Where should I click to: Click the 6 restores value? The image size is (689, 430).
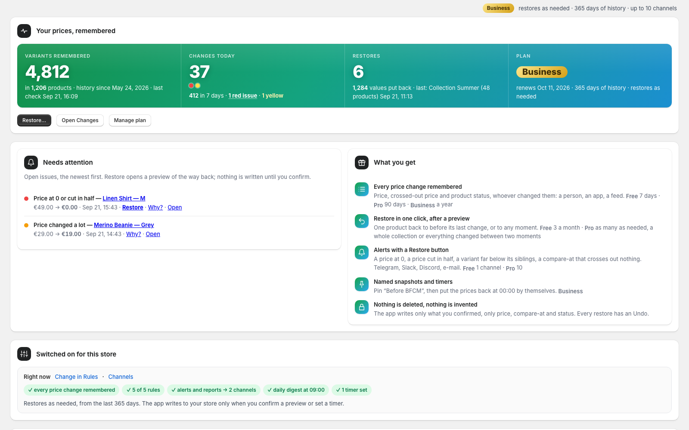pyautogui.click(x=358, y=72)
